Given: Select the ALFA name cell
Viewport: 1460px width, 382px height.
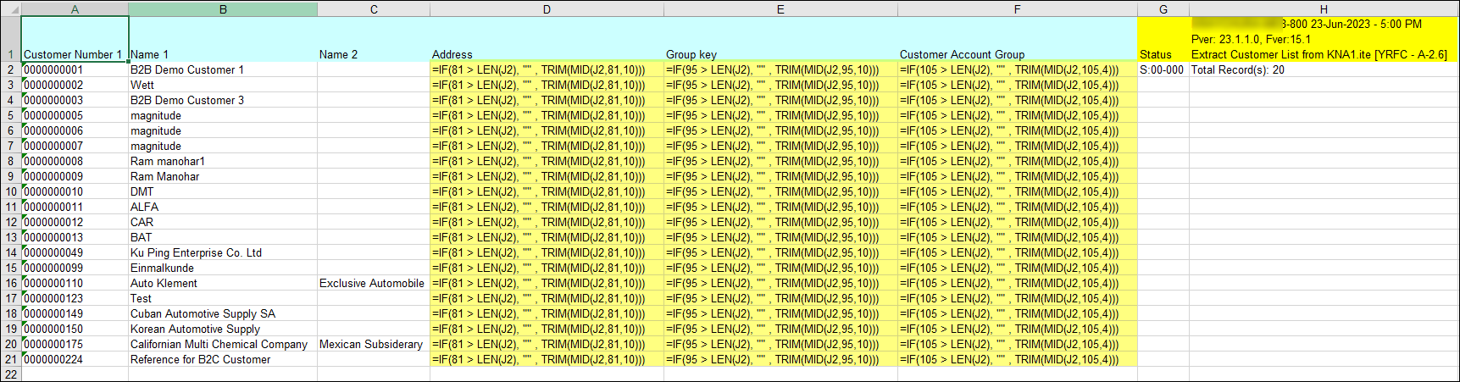Looking at the screenshot, I should [223, 207].
